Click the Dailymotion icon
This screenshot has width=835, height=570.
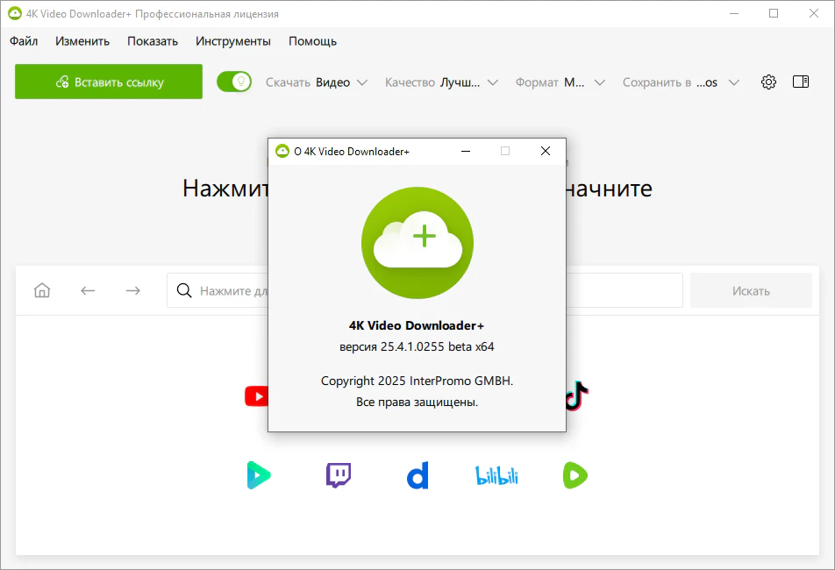coord(417,474)
